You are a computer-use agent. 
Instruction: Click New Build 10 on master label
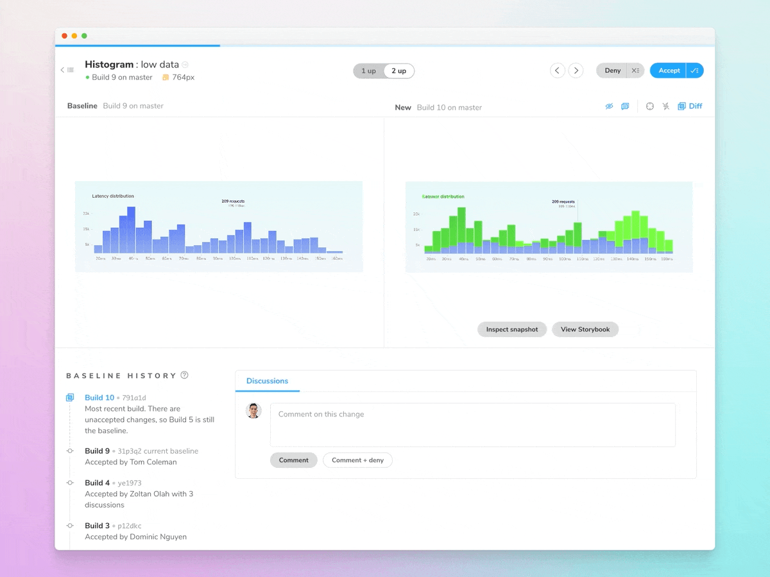click(x=438, y=108)
